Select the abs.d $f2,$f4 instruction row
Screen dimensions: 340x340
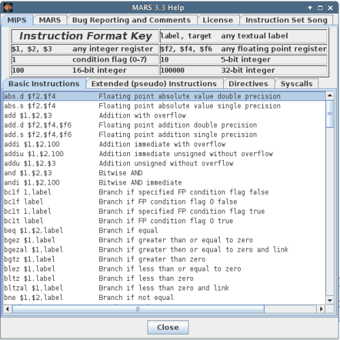165,96
